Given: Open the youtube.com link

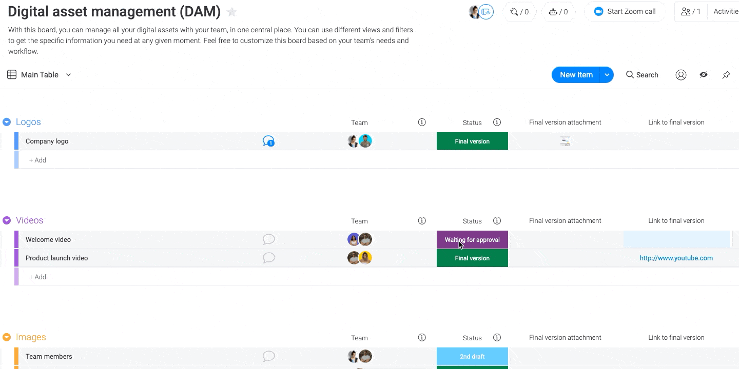Looking at the screenshot, I should coord(676,258).
